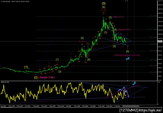Select the yellow {1} wave label
The width and height of the screenshot is (163, 113).
point(26,67)
